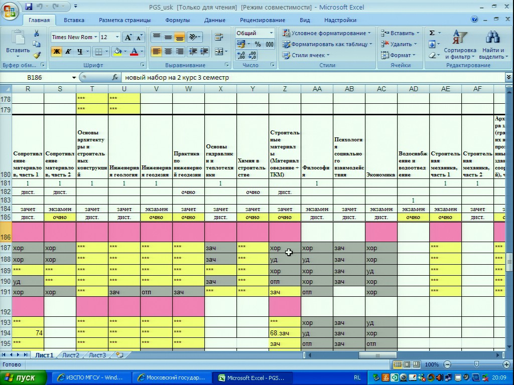Decrease decimal places

(252, 55)
